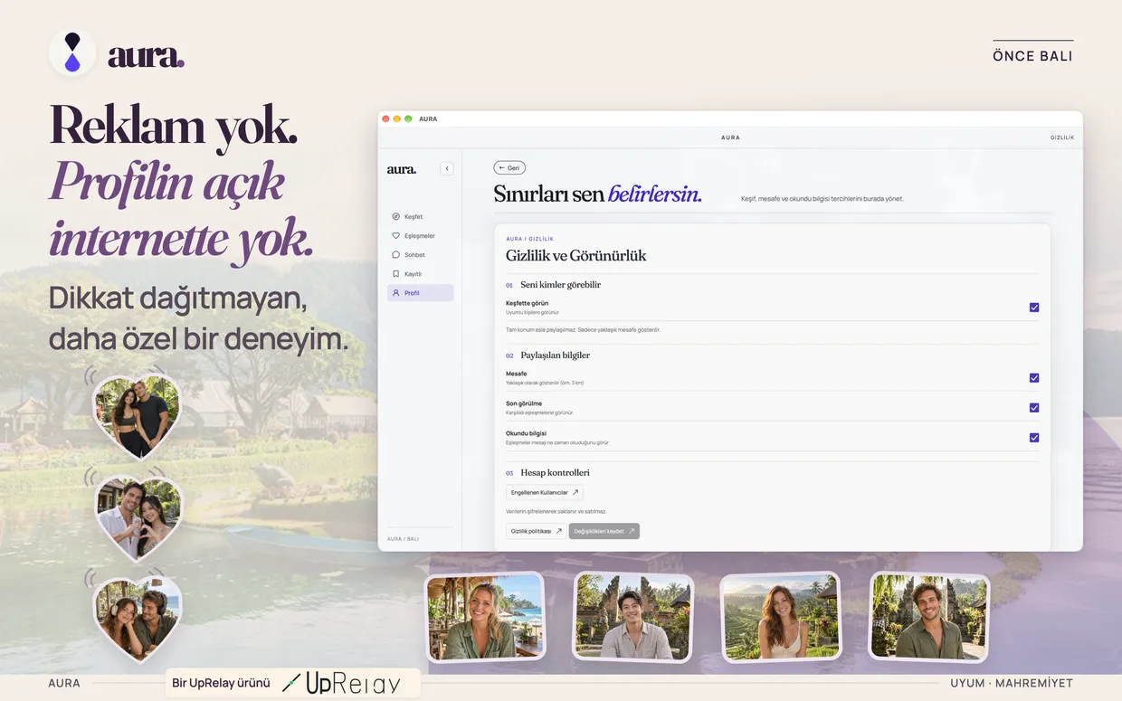Screen dimensions: 1122x701
Task: Click the 'Bir UpRelay ürünü' text
Action: click(x=221, y=683)
